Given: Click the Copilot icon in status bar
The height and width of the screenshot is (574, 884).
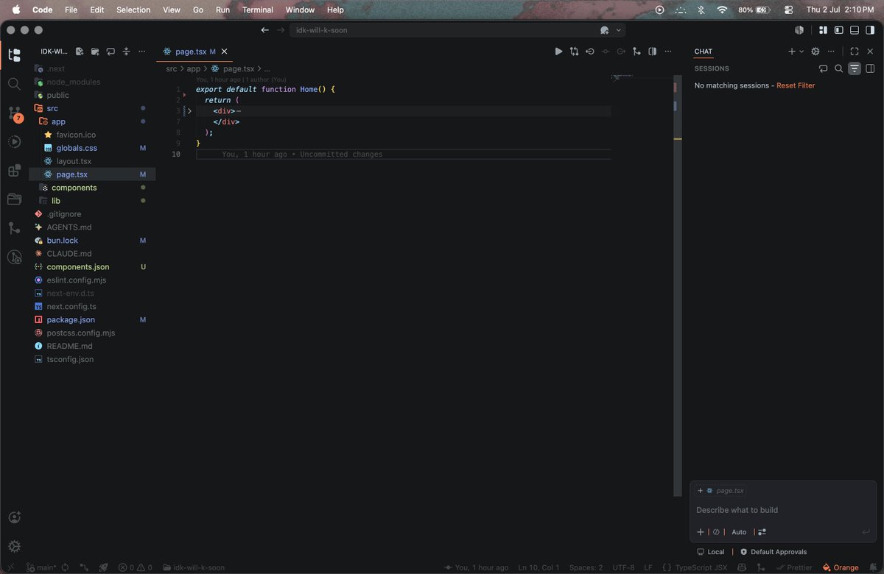Looking at the screenshot, I should coord(743,567).
